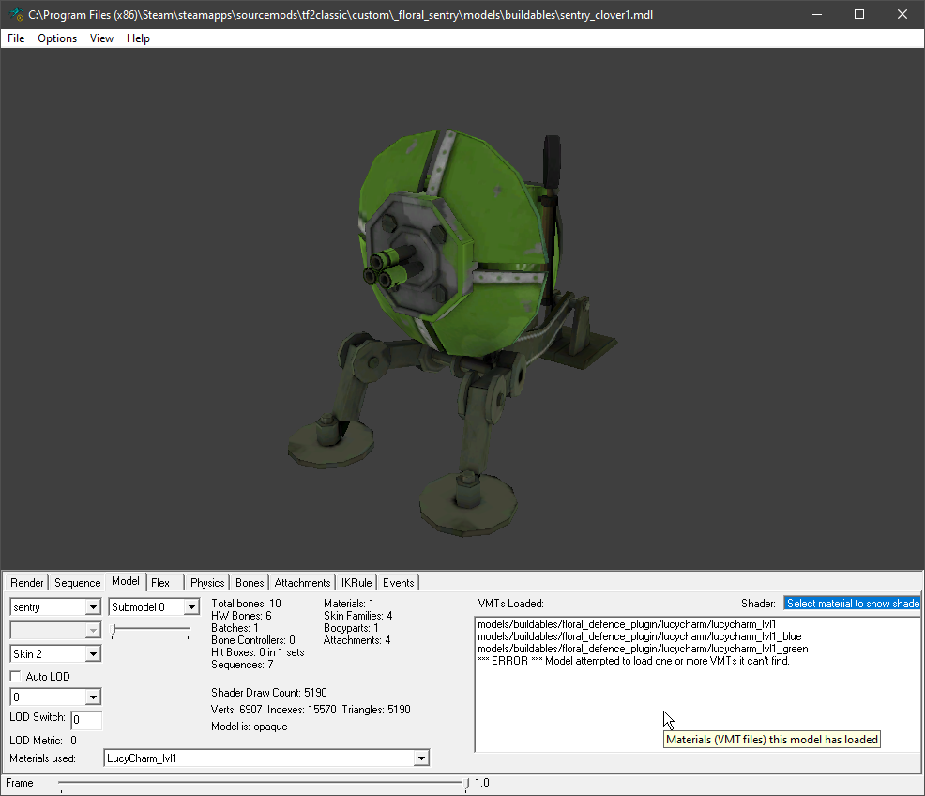
Task: Adjust the slider next to Submodel dropdown
Action: coord(150,632)
